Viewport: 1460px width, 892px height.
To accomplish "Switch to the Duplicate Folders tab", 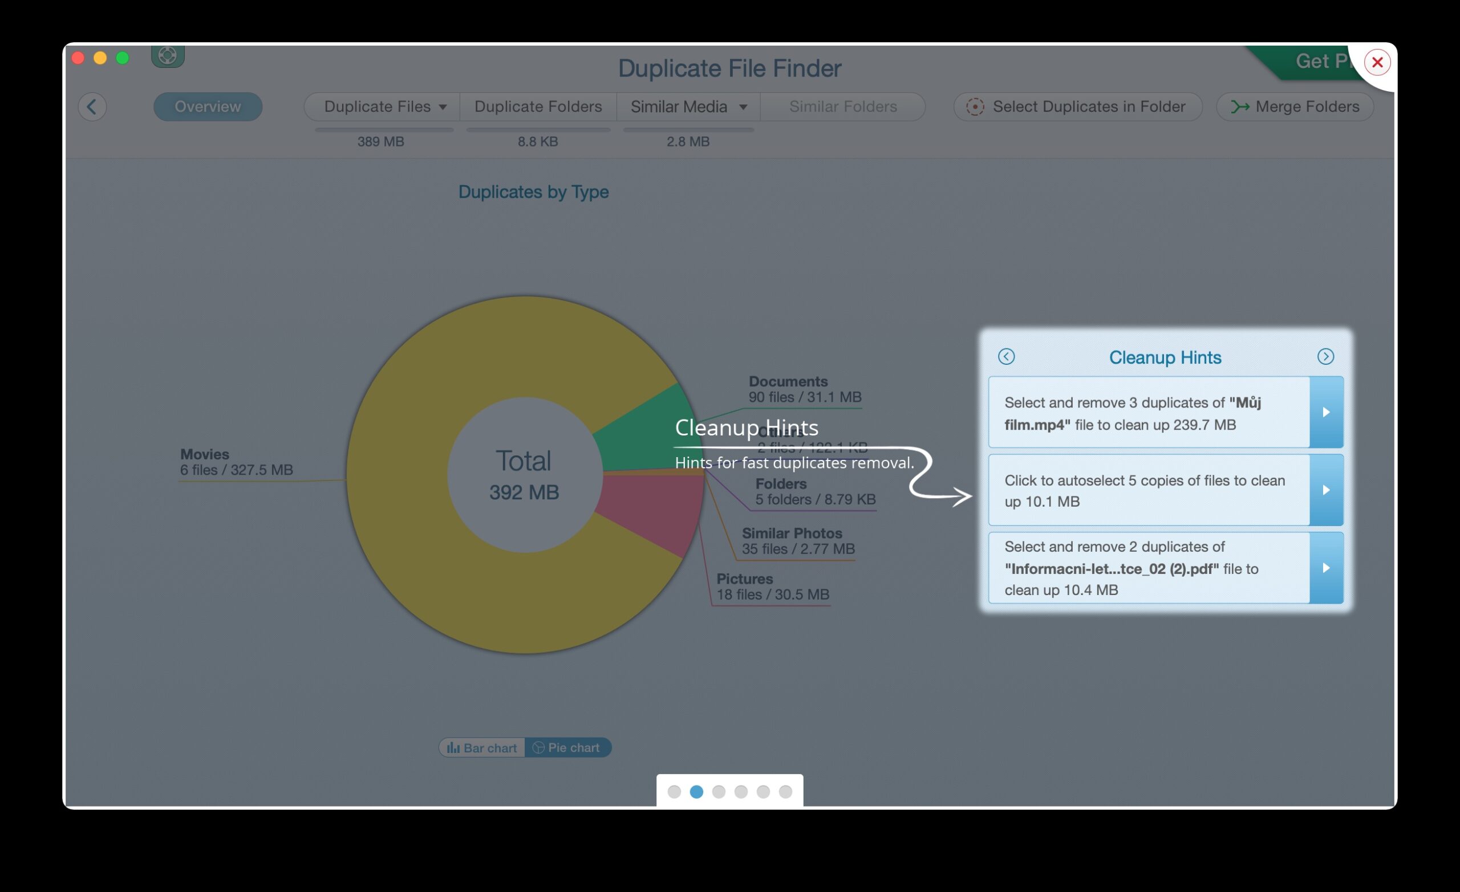I will pos(537,107).
